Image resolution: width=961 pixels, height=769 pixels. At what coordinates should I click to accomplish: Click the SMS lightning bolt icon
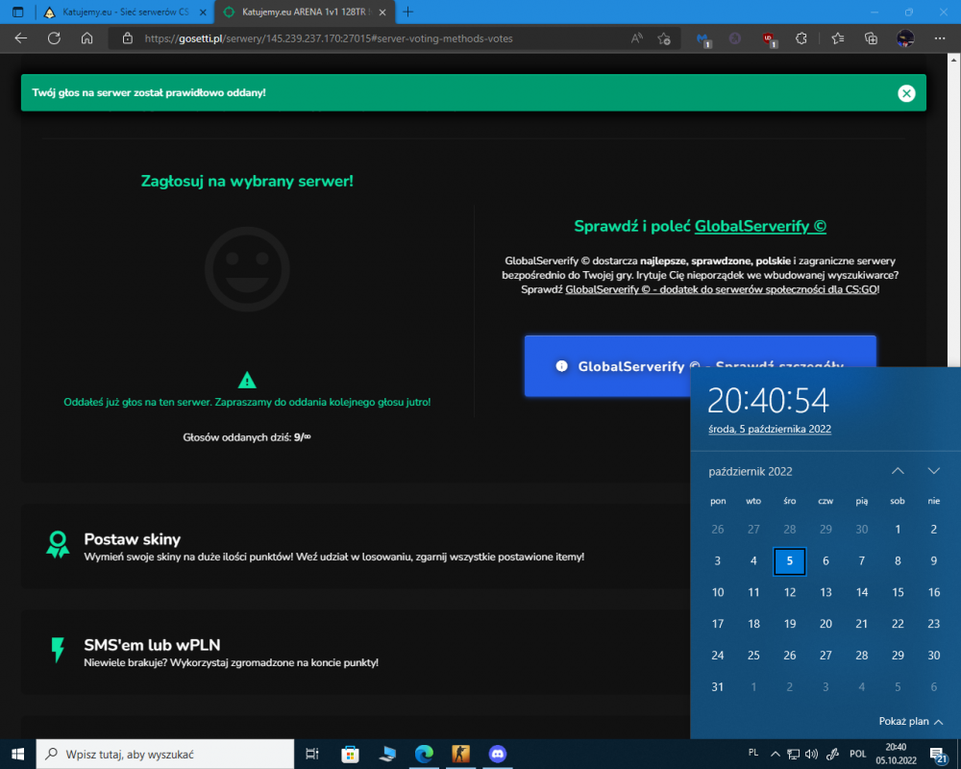click(x=58, y=650)
